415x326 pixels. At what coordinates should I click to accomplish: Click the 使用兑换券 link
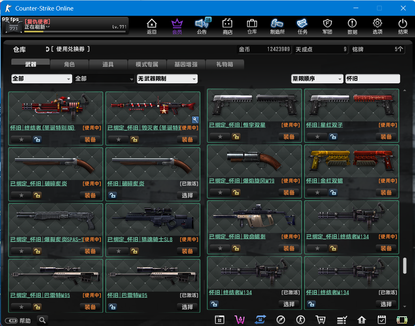click(x=70, y=49)
